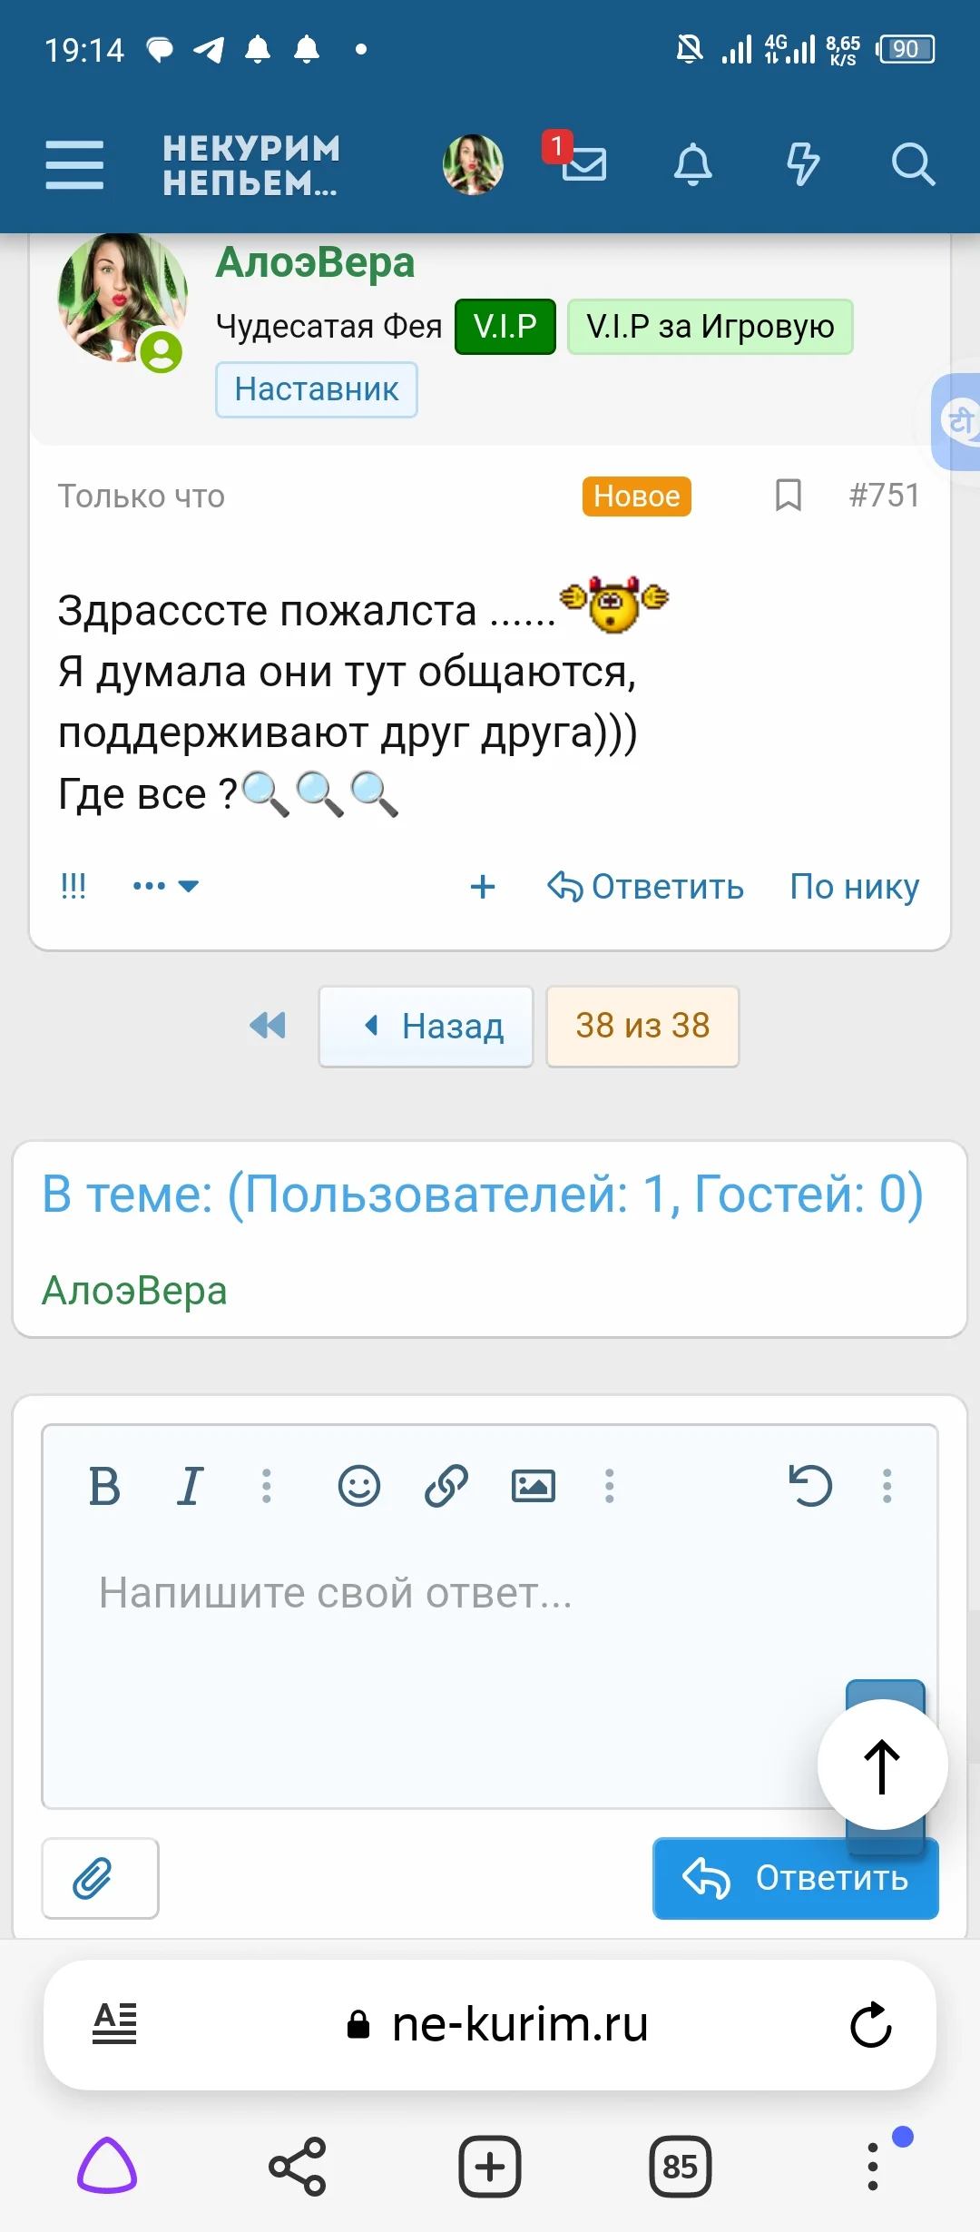Attach a file with the paperclip button
The width and height of the screenshot is (980, 2232).
point(100,1878)
